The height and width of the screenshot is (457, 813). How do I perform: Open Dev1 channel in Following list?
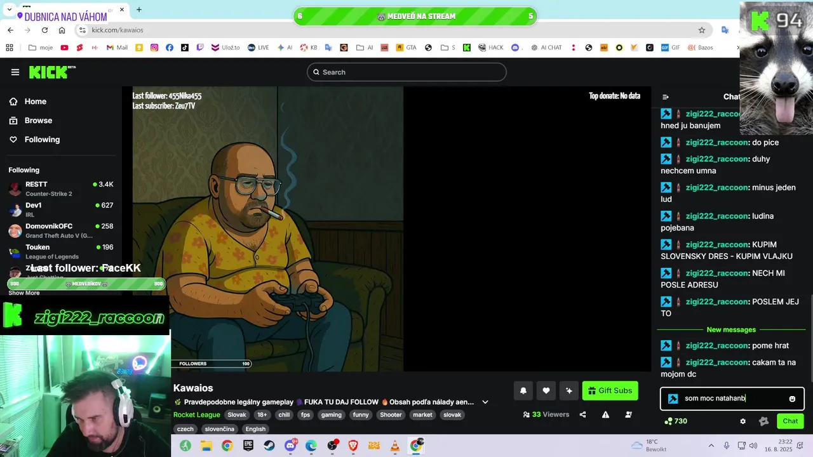61,209
